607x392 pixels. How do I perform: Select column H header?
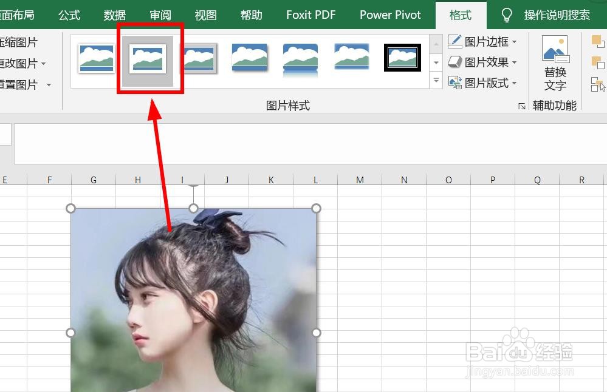(x=138, y=180)
